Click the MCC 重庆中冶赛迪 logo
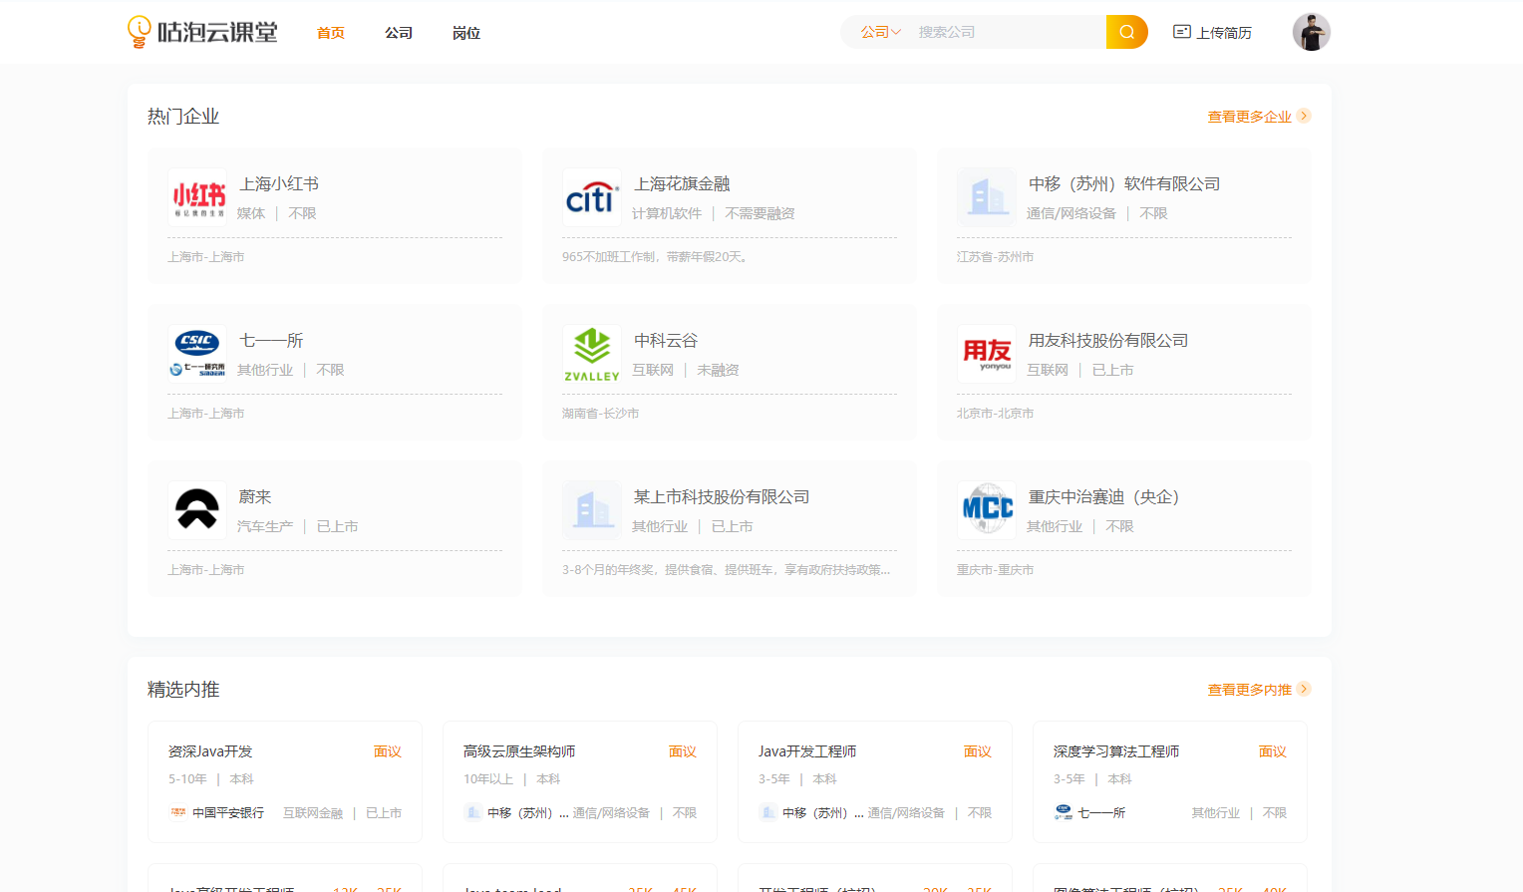The height and width of the screenshot is (892, 1523). (987, 510)
